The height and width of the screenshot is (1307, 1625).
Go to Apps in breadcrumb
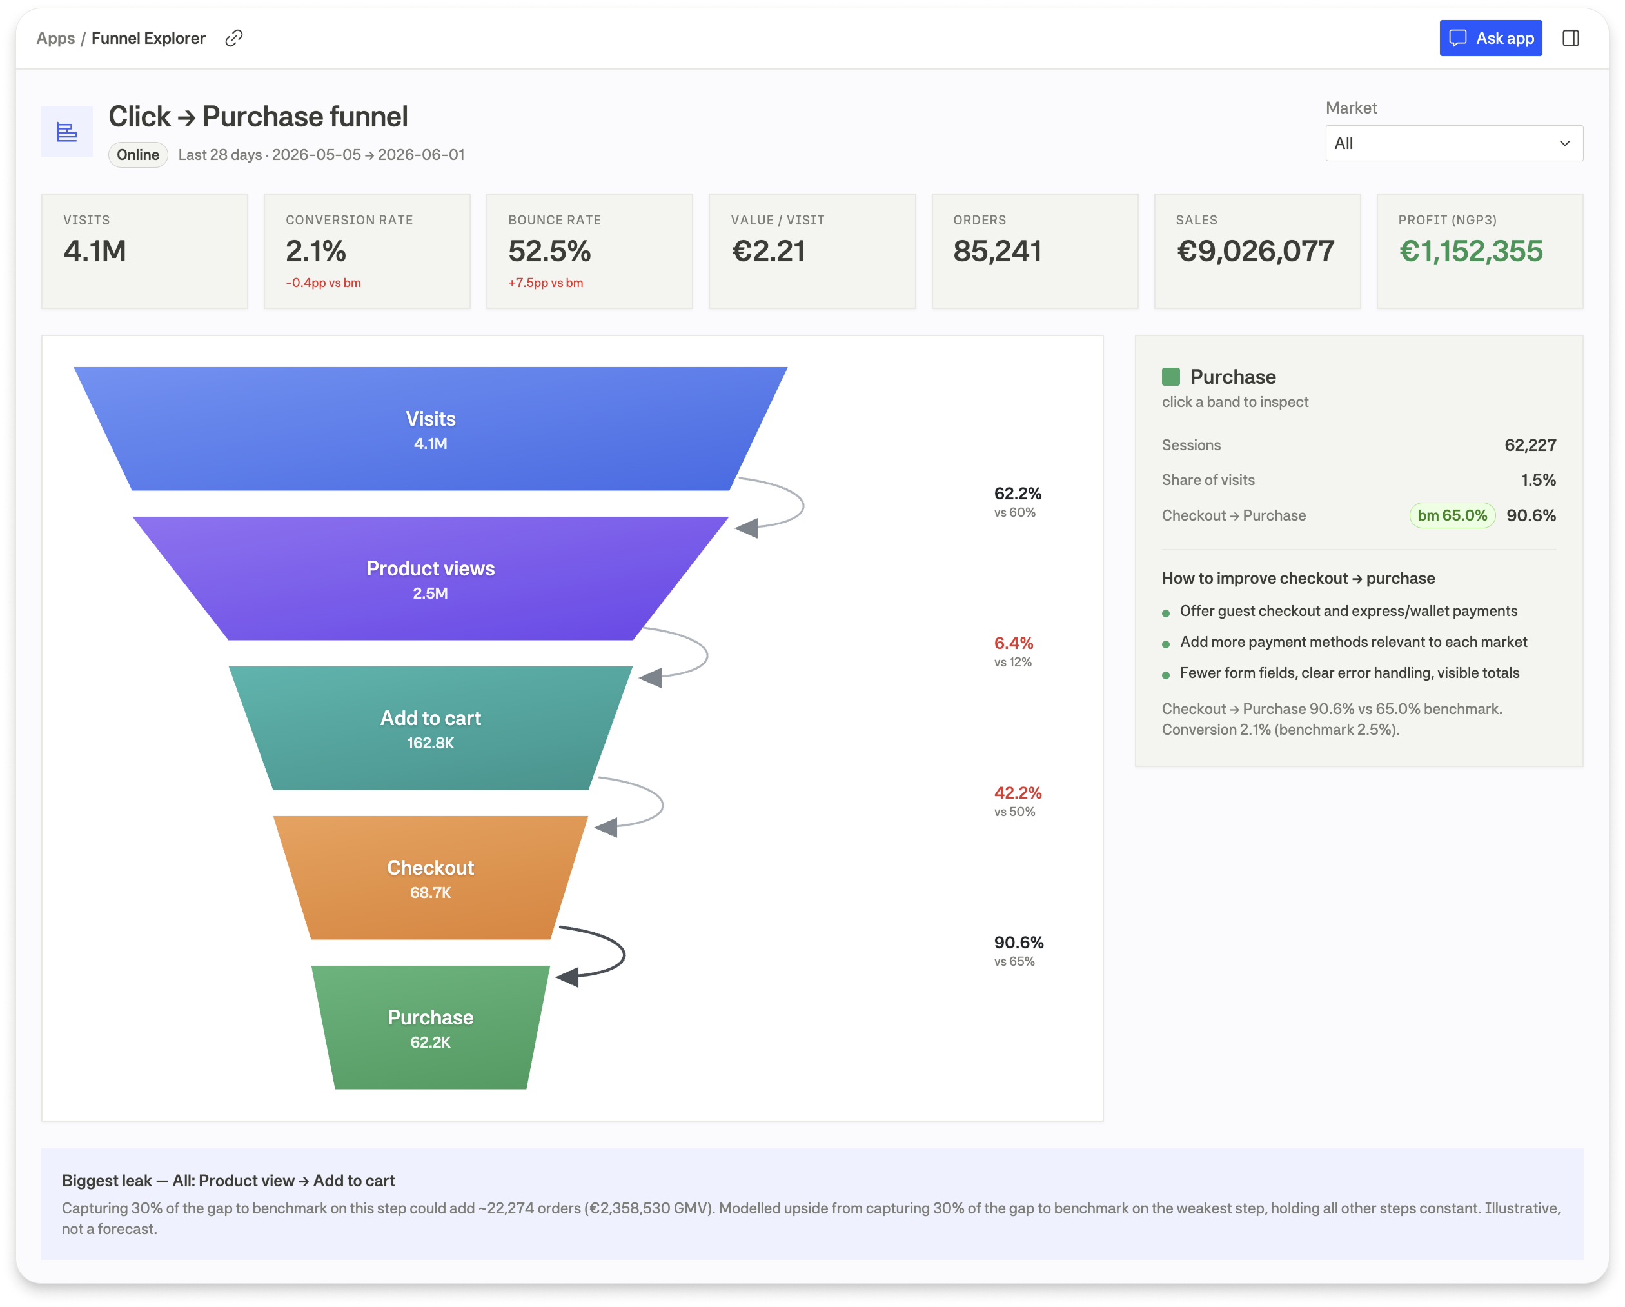click(x=55, y=37)
